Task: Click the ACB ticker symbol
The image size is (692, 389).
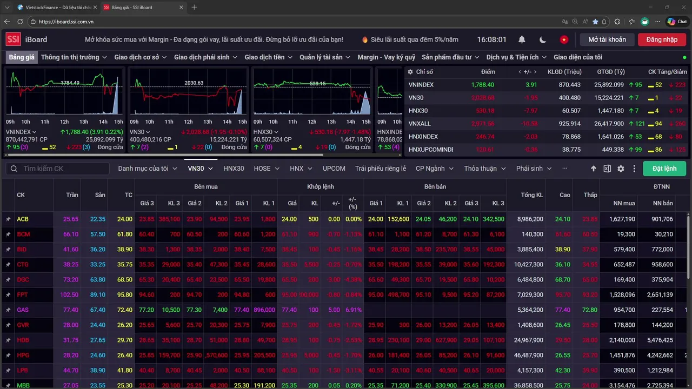Action: 23,219
